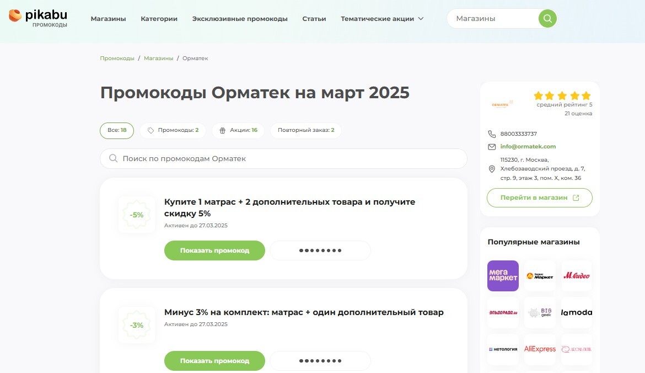Open the МегаМаркет store tile

503,276
